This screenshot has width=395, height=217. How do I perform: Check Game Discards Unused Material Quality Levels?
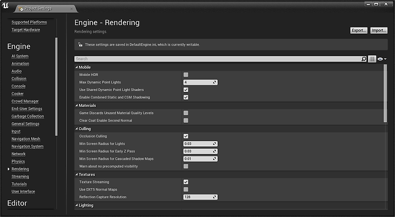point(186,113)
